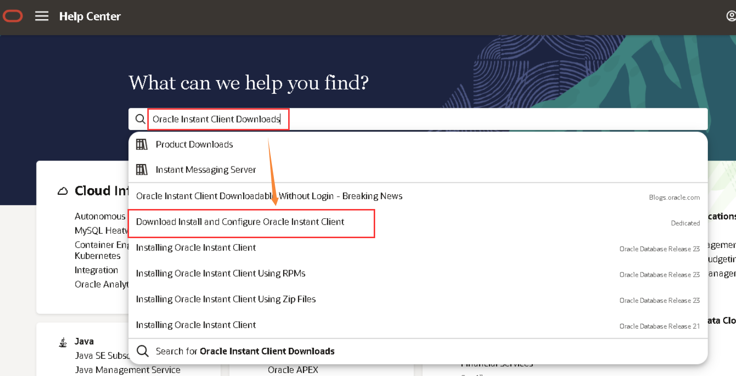Screen dimensions: 736x376
Task: Open the Autonomous link
Action: [x=100, y=216]
